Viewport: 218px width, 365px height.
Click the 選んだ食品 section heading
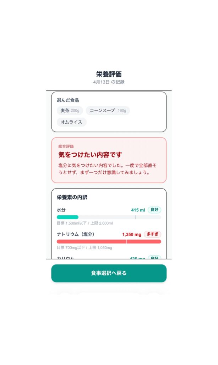[x=68, y=100]
